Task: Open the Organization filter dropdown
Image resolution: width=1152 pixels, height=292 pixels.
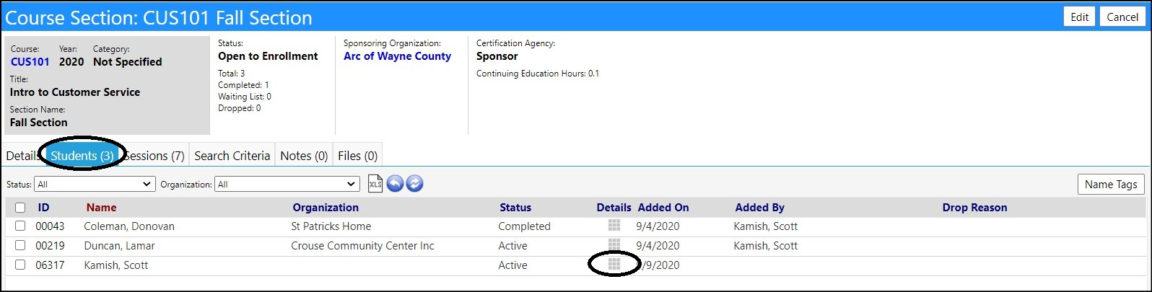Action: click(x=287, y=184)
